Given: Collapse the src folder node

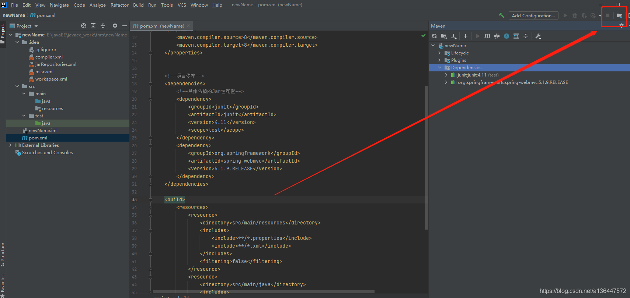Looking at the screenshot, I should 17,86.
